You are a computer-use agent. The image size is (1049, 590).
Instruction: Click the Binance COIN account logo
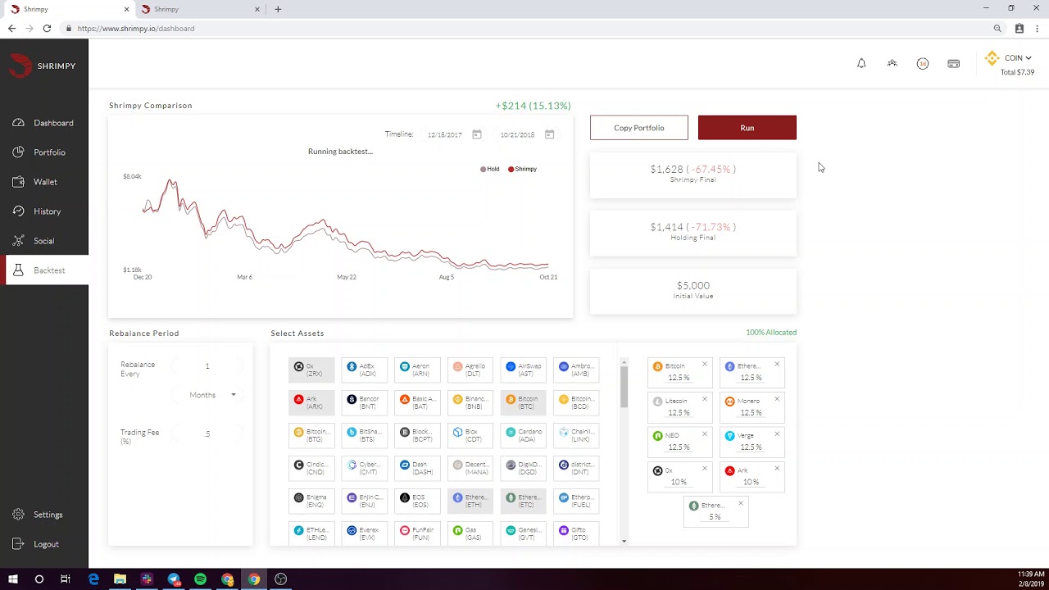pyautogui.click(x=992, y=58)
